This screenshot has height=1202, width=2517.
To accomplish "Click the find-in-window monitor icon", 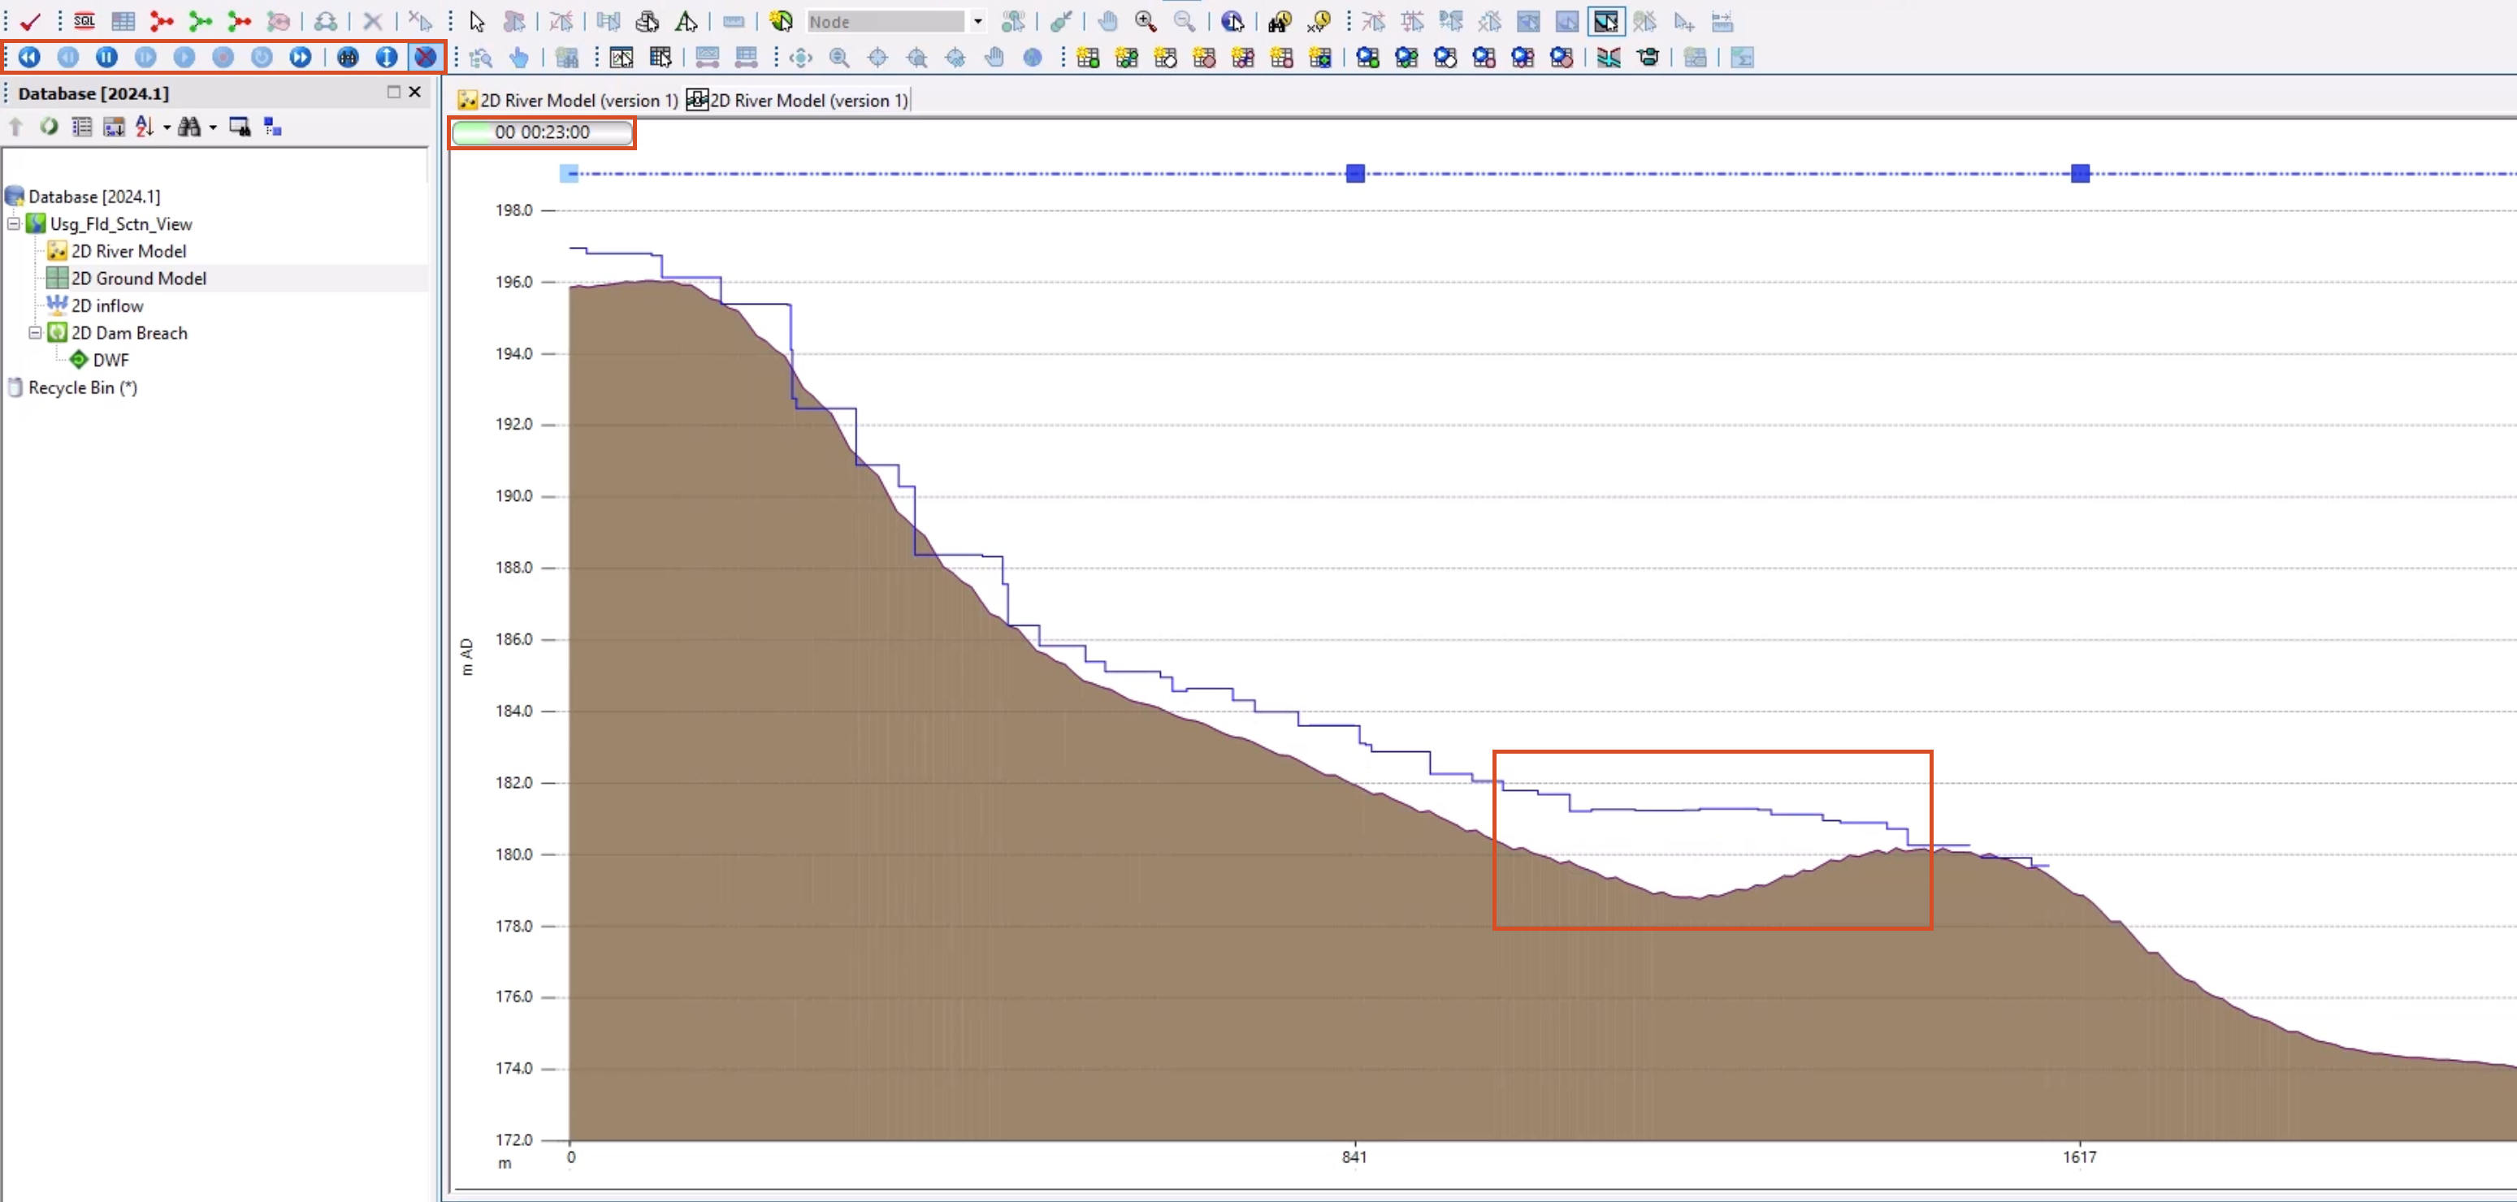I will [240, 127].
